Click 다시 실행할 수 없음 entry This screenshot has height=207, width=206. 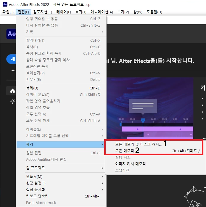(x=61, y=25)
